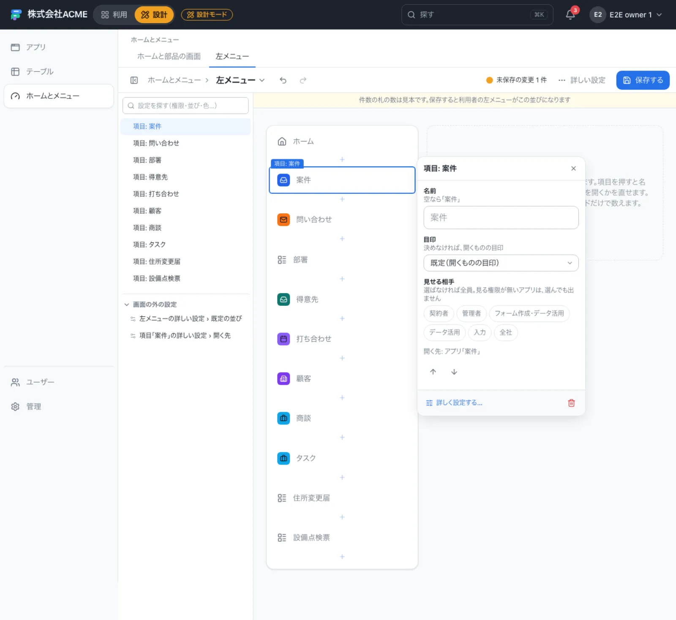Image resolution: width=676 pixels, height=620 pixels.
Task: Open the notifications bell
Action: coord(570,15)
